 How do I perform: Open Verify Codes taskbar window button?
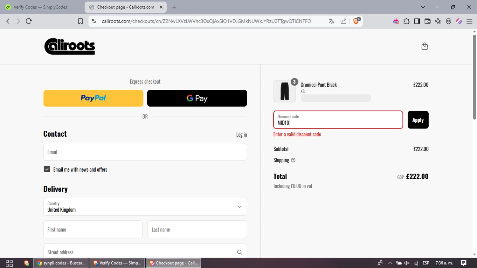117,263
